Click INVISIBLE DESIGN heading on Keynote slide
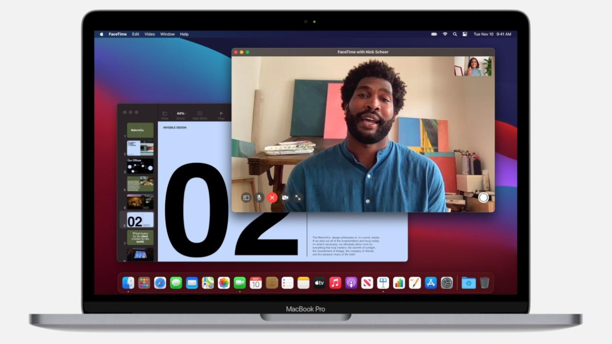The width and height of the screenshot is (612, 344). (x=175, y=128)
